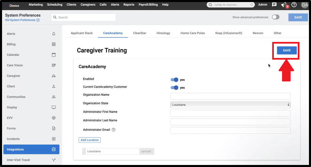Viewport: 311px width, 167px height.
Task: Open the Caregivers menu
Action: (88, 4)
